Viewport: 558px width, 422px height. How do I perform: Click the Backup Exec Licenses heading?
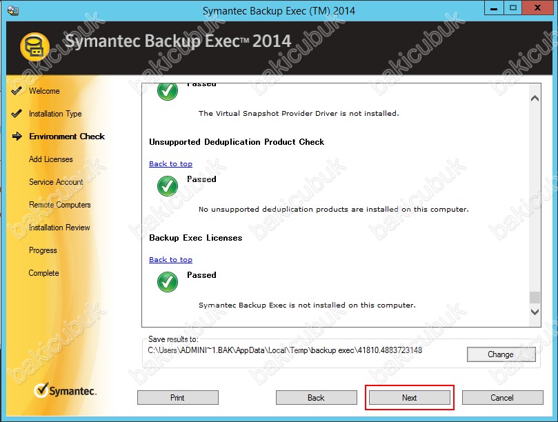coord(196,238)
